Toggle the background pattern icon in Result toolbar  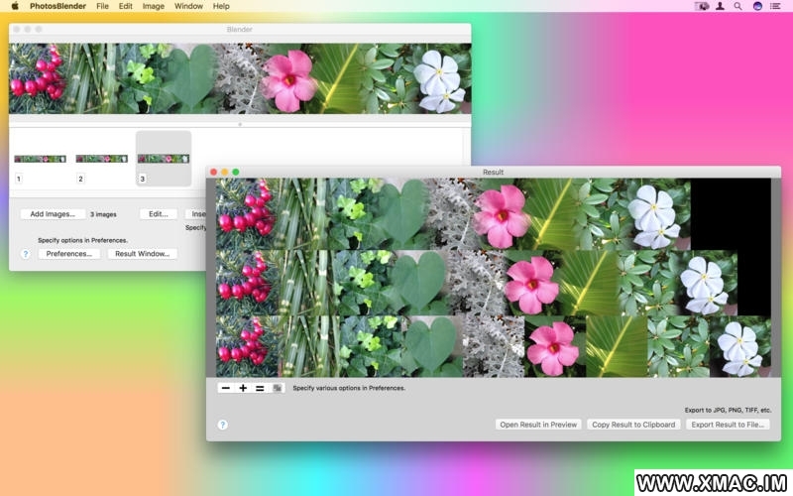click(x=277, y=388)
